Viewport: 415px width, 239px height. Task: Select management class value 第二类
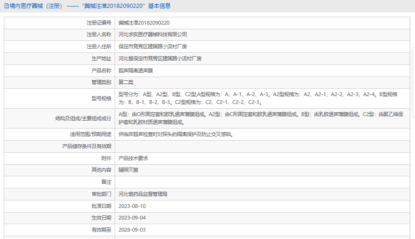[126, 82]
